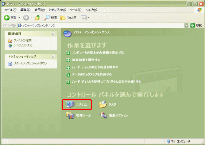Click the green 移動 Go button
The width and height of the screenshot is (205, 145).
point(196,26)
